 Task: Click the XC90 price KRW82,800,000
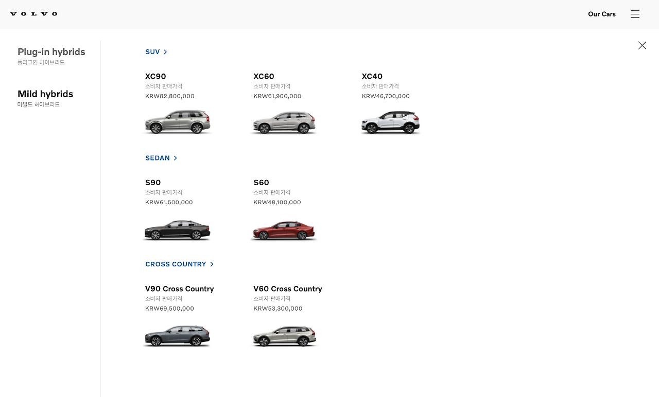point(170,96)
